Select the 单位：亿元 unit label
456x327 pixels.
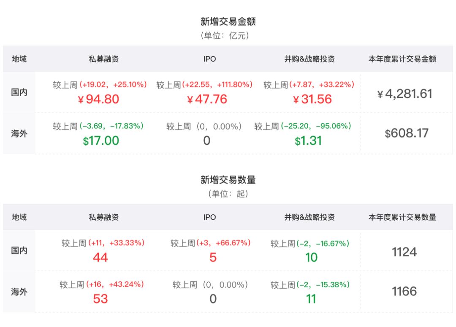coord(228,36)
